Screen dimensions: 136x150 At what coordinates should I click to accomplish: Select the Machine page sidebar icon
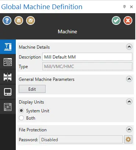click(8, 47)
